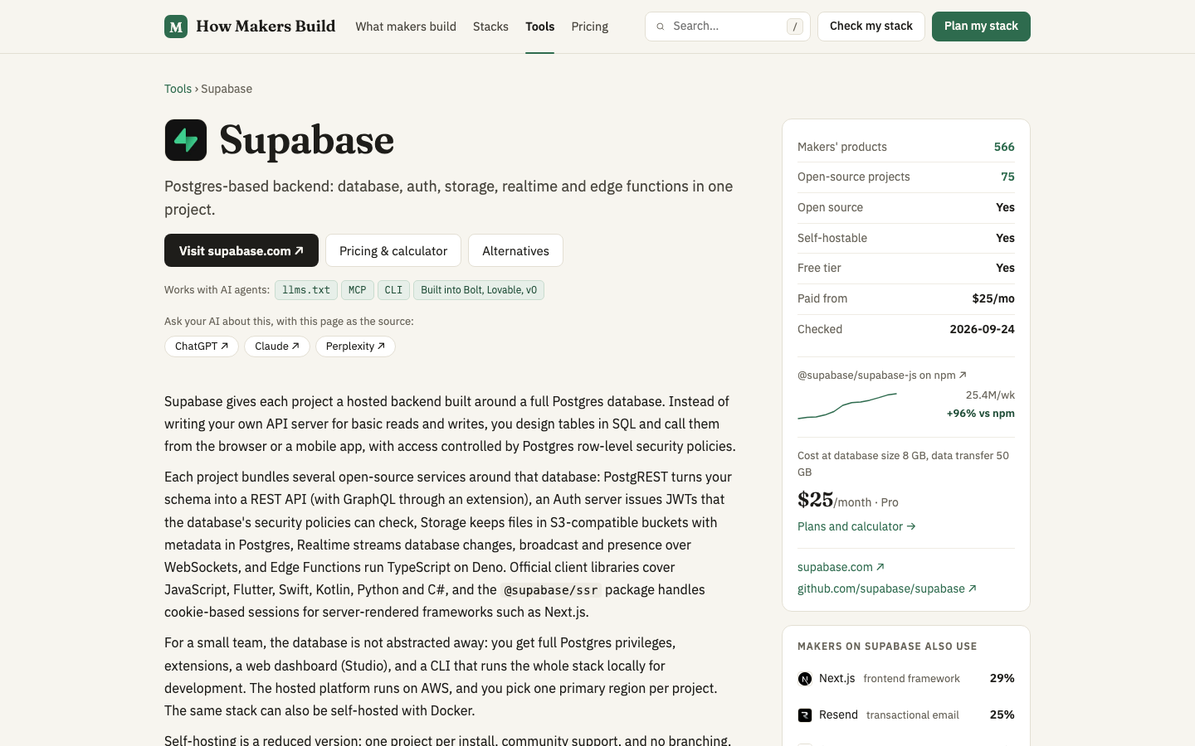Open @supabase/supabase-js on npm link
This screenshot has width=1195, height=746.
click(x=882, y=375)
